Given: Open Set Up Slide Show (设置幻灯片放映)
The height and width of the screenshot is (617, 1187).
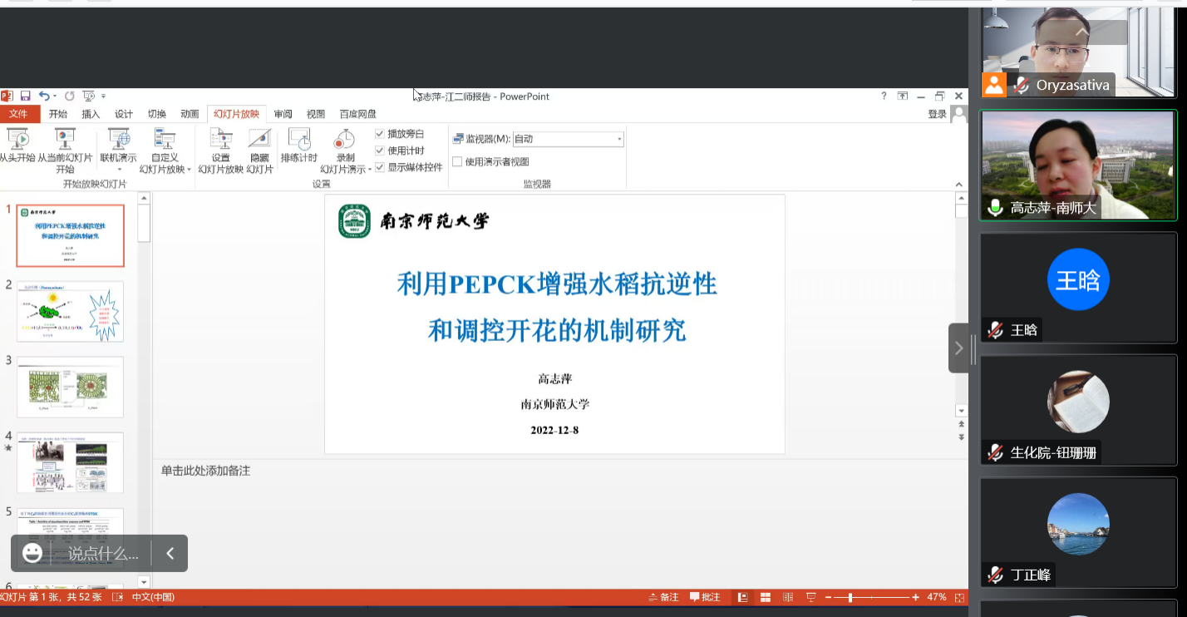Looking at the screenshot, I should coord(220,151).
